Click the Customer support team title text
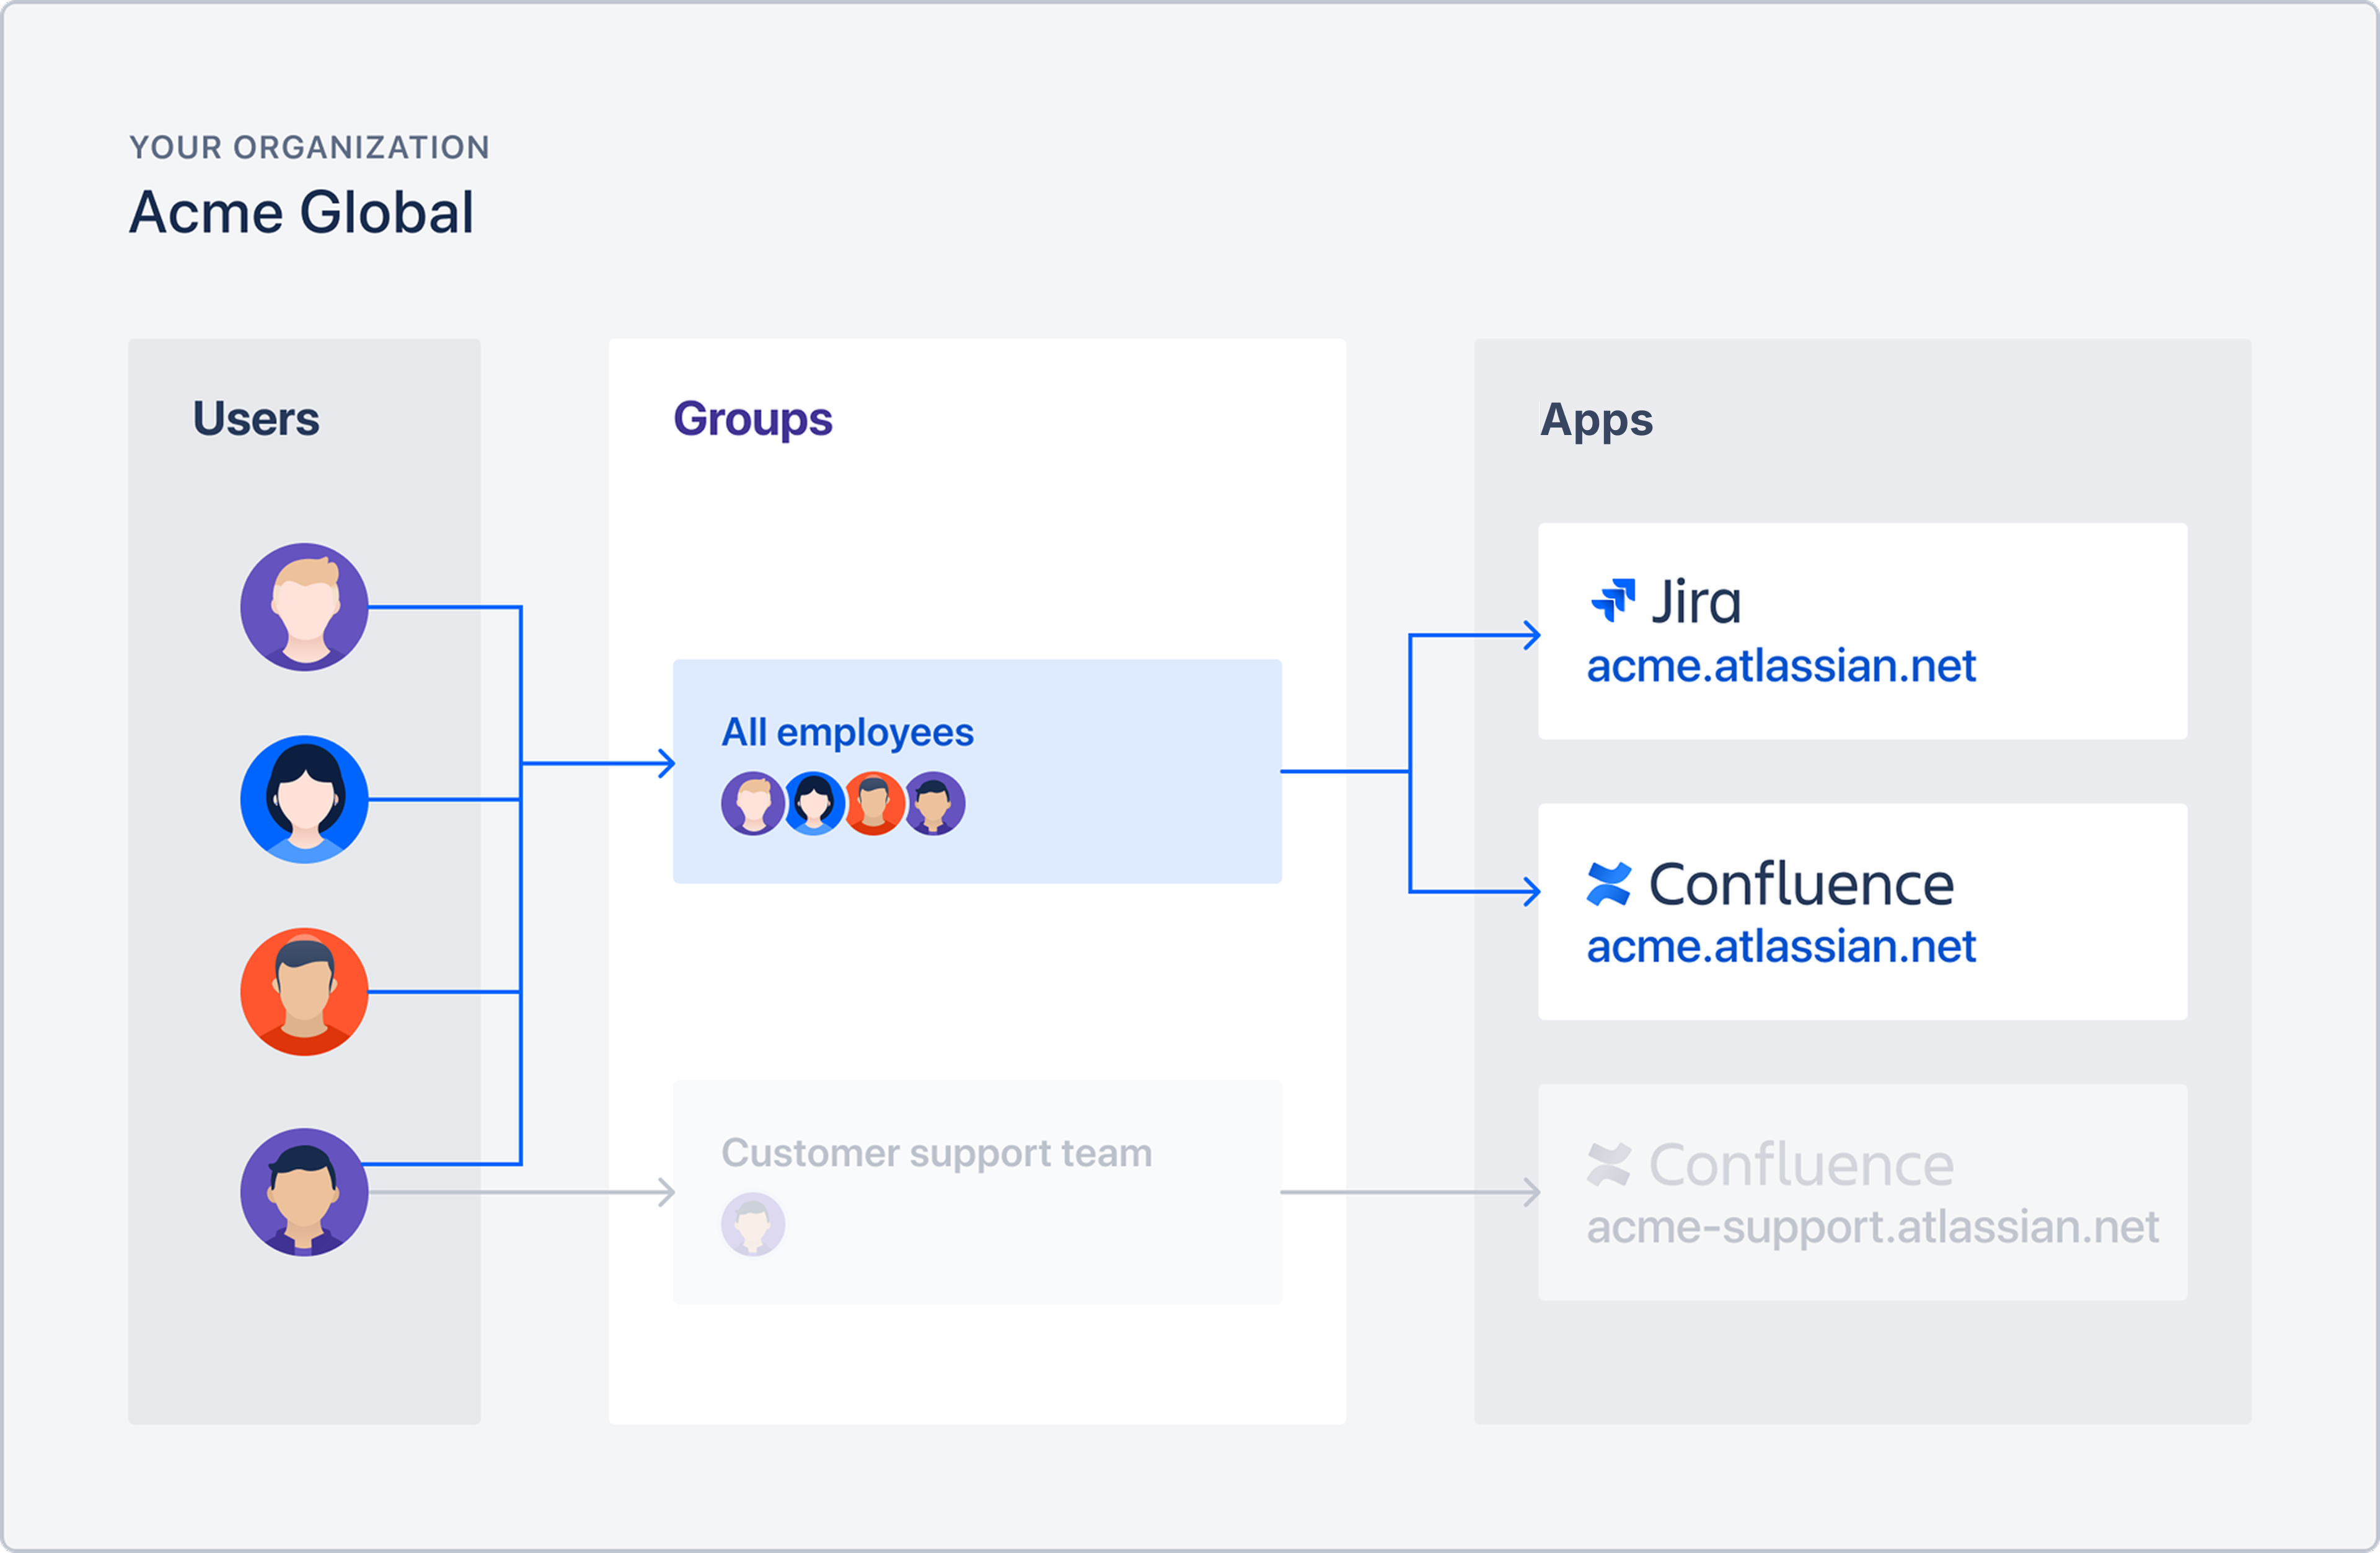Viewport: 2380px width, 1553px height. click(937, 1154)
